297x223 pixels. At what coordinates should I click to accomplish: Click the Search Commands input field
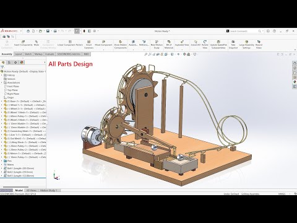(243, 31)
